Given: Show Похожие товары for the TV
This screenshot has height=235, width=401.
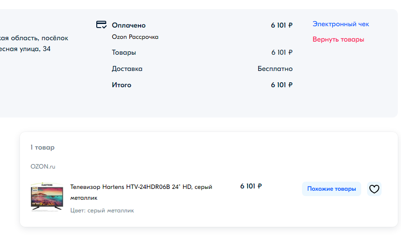Looking at the screenshot, I should click(331, 189).
